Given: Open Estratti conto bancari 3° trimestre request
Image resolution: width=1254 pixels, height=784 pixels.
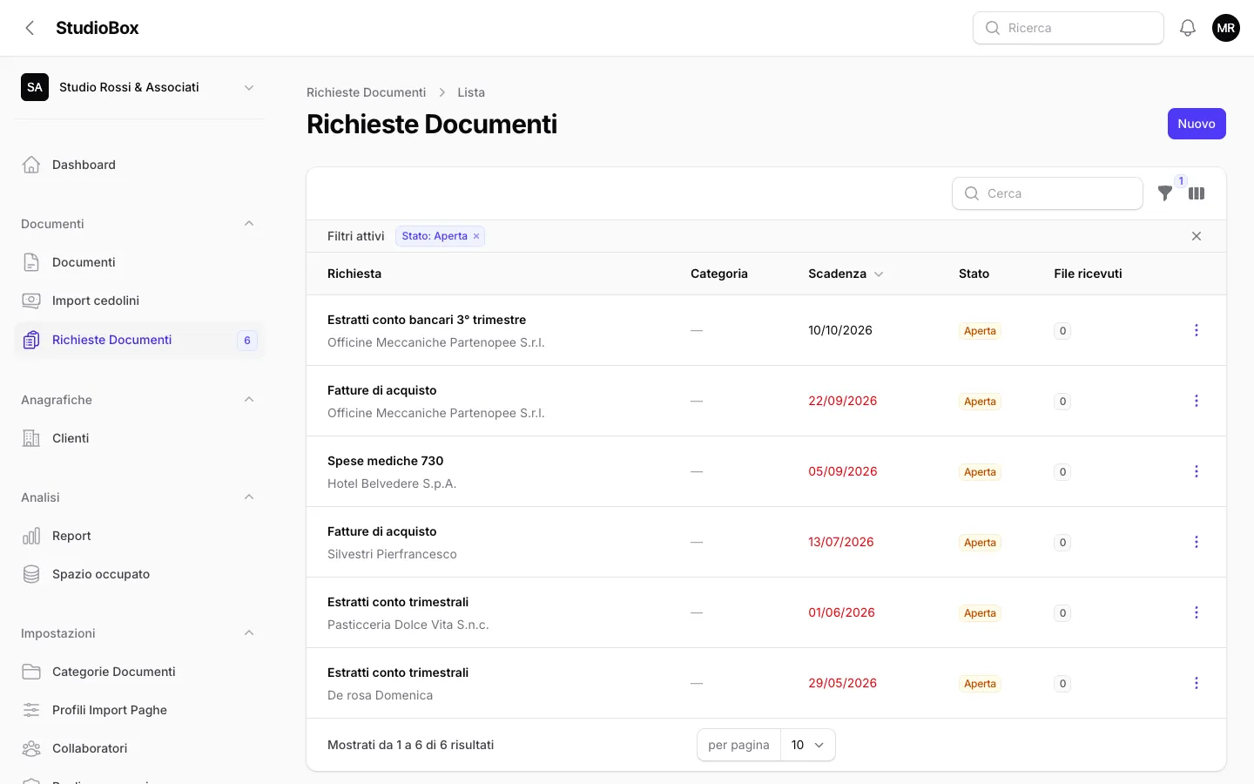Looking at the screenshot, I should pyautogui.click(x=427, y=320).
